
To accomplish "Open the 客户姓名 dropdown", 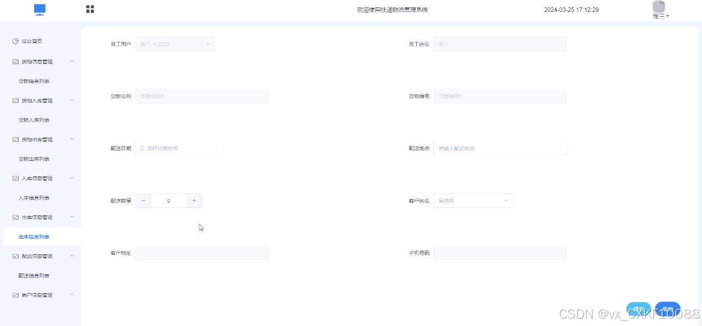I will pos(473,201).
